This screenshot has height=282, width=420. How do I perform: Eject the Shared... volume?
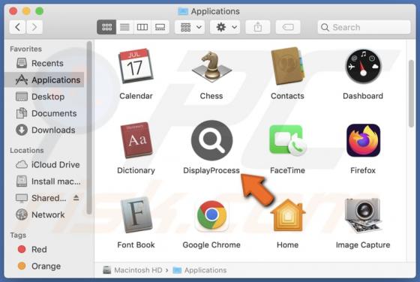[76, 198]
